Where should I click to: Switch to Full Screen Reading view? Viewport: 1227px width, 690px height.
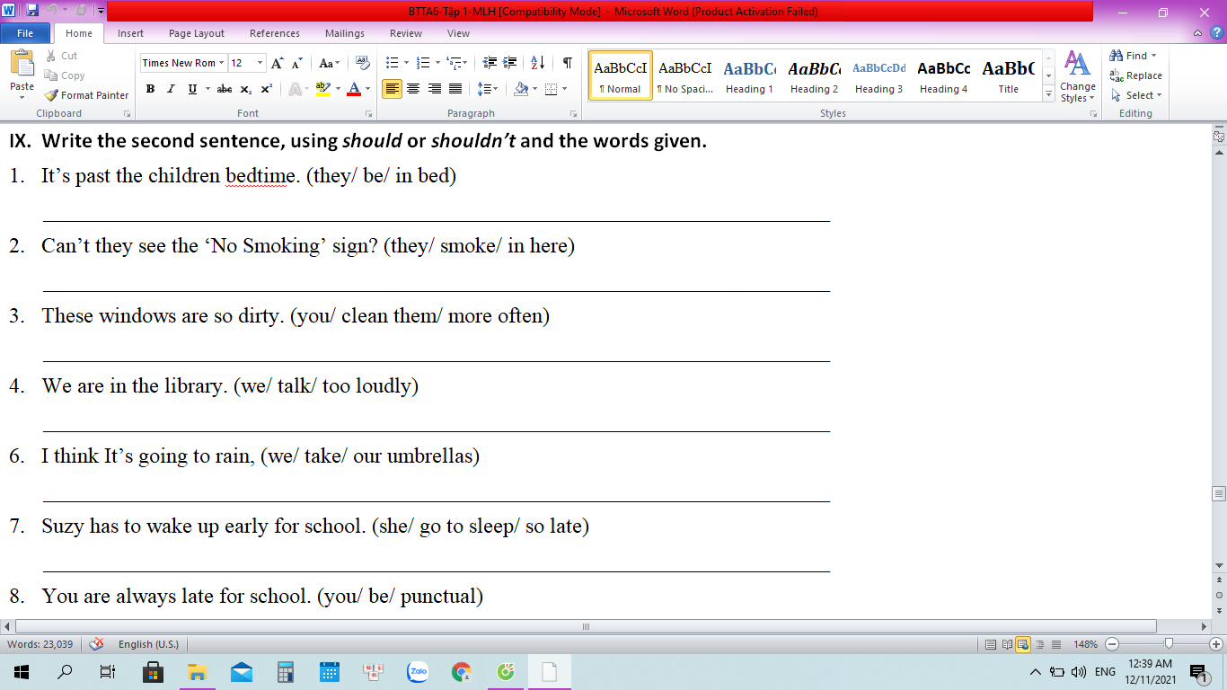1007,644
